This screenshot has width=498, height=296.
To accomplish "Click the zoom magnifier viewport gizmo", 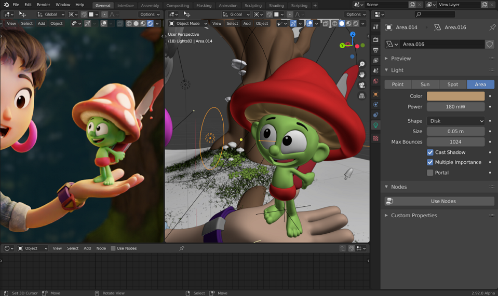I will tap(362, 64).
